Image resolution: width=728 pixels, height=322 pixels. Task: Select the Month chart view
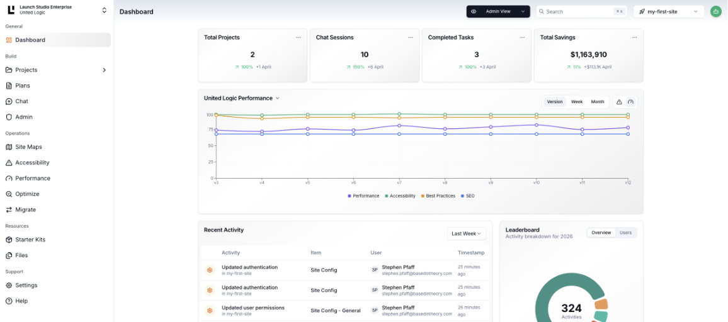coord(598,102)
